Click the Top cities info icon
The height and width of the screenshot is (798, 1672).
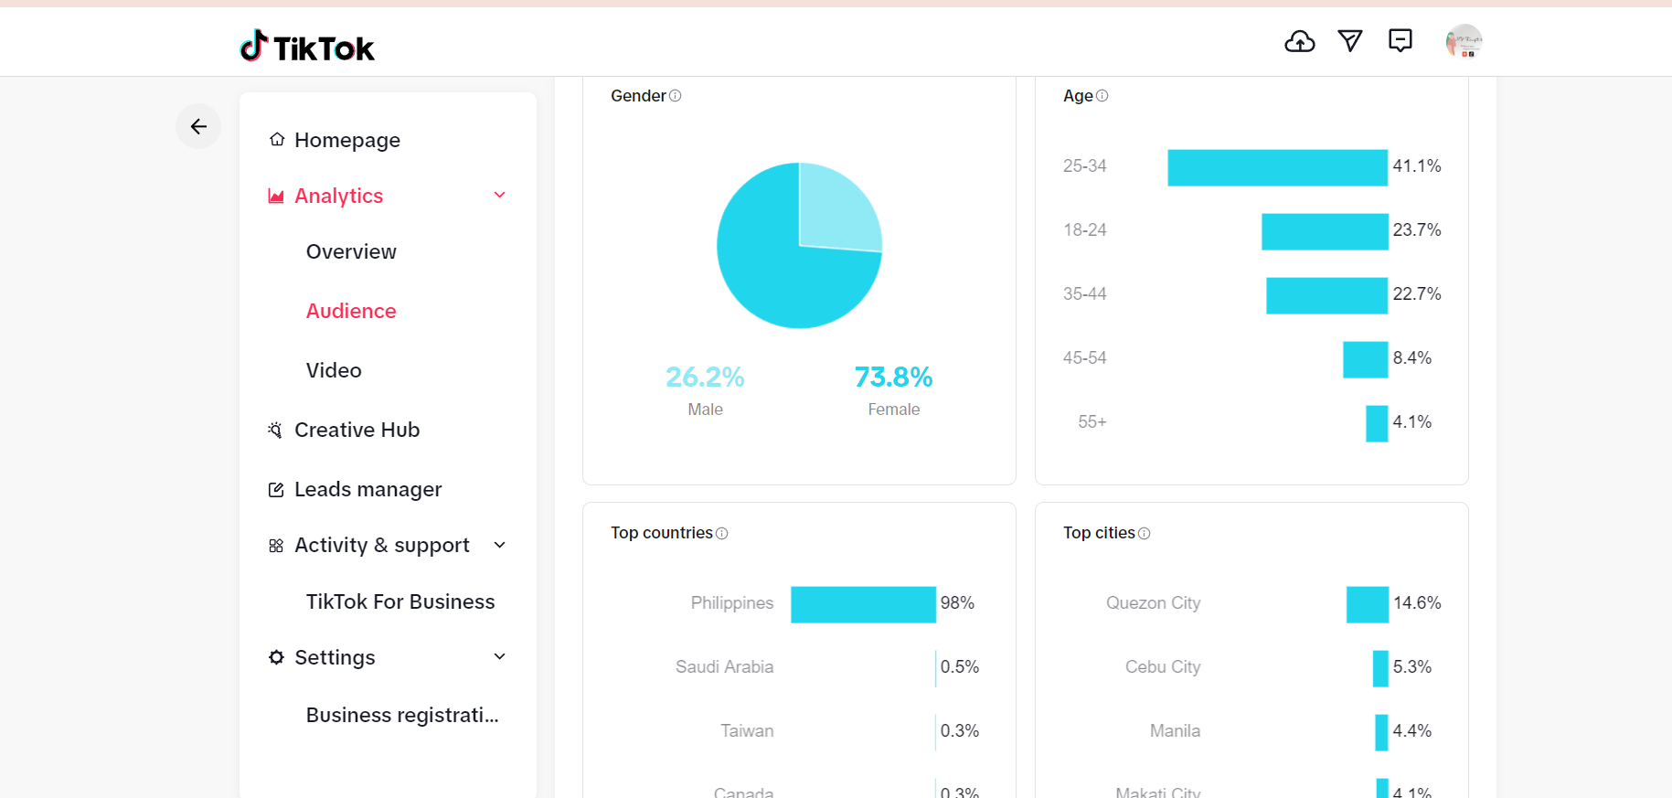click(x=1145, y=534)
